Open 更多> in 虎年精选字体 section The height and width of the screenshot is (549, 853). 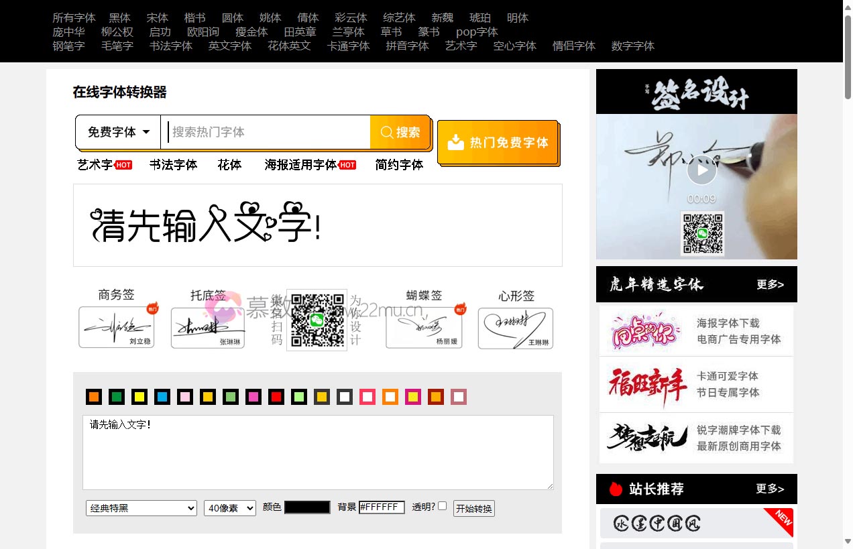tap(770, 284)
